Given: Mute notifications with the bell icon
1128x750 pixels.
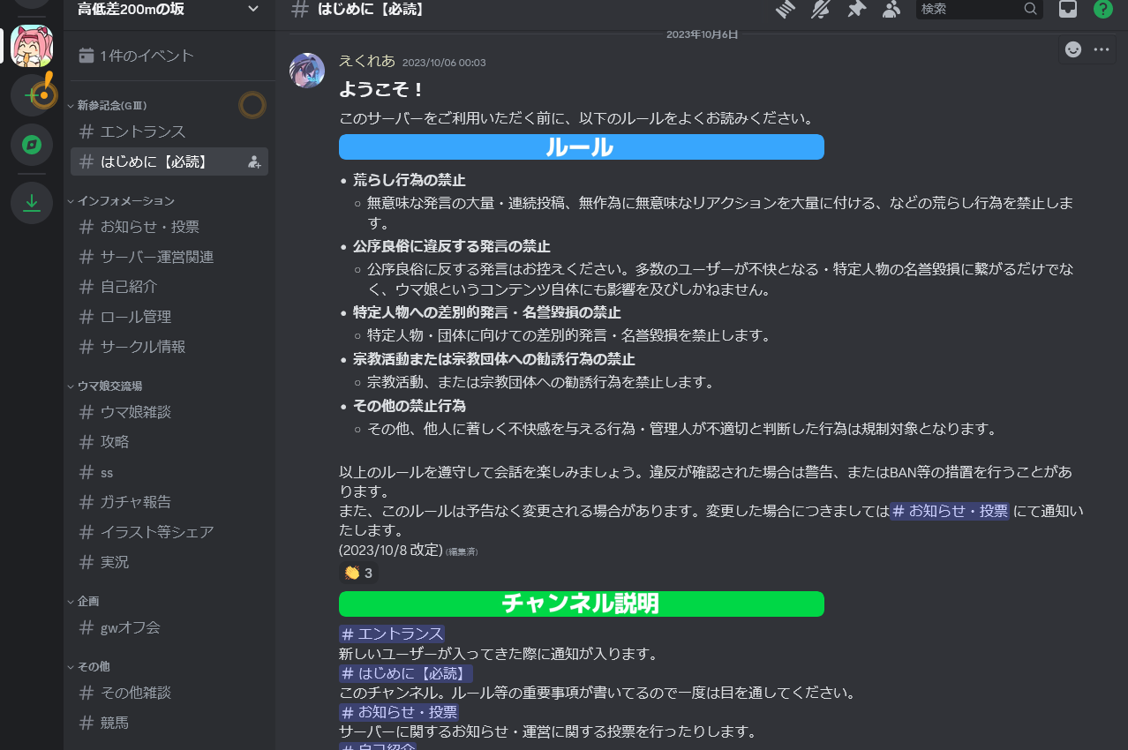Looking at the screenshot, I should [821, 10].
